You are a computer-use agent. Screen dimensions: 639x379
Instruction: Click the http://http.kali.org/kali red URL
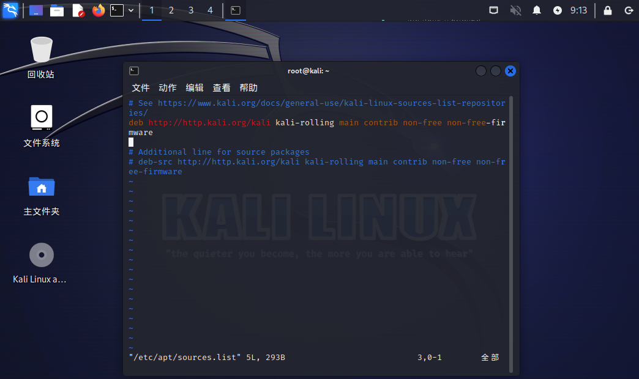point(209,122)
